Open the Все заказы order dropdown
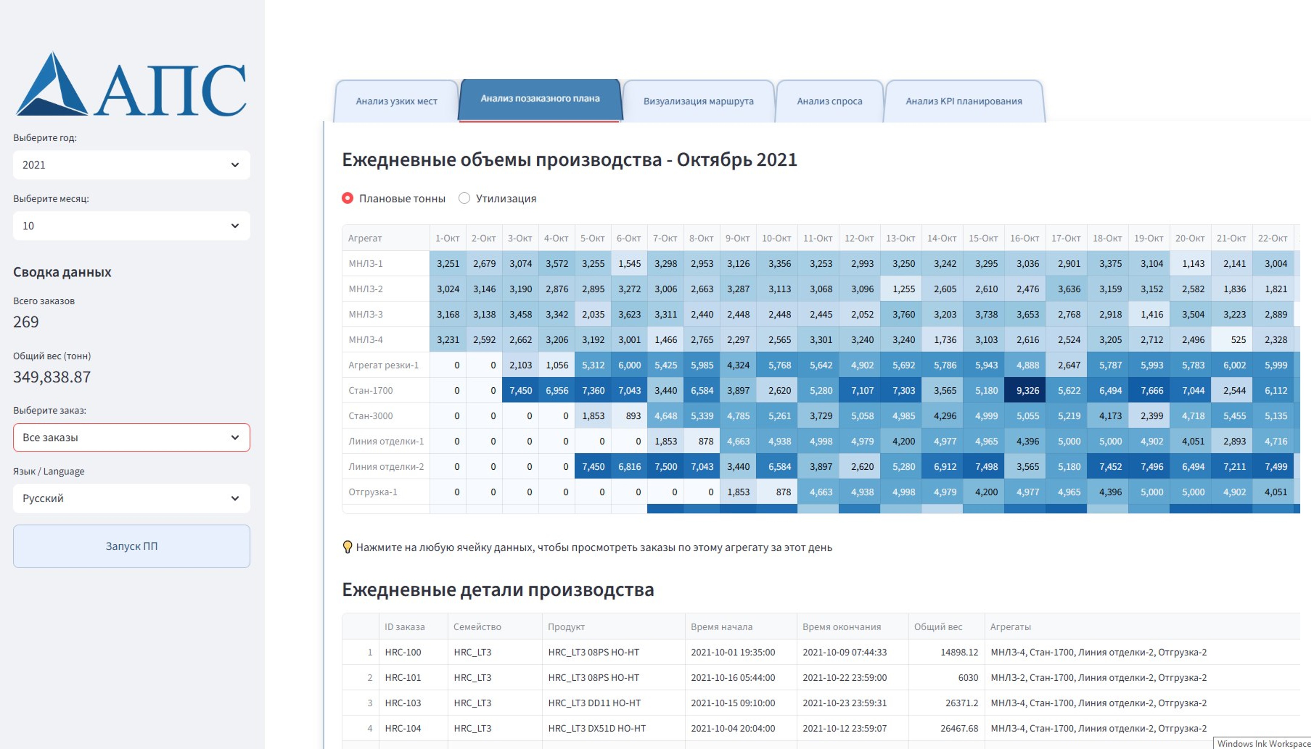Image resolution: width=1311 pixels, height=749 pixels. [x=131, y=437]
